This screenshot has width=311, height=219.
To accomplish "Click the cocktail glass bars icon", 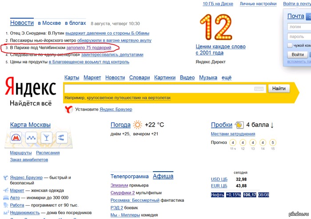I will point(46,137).
